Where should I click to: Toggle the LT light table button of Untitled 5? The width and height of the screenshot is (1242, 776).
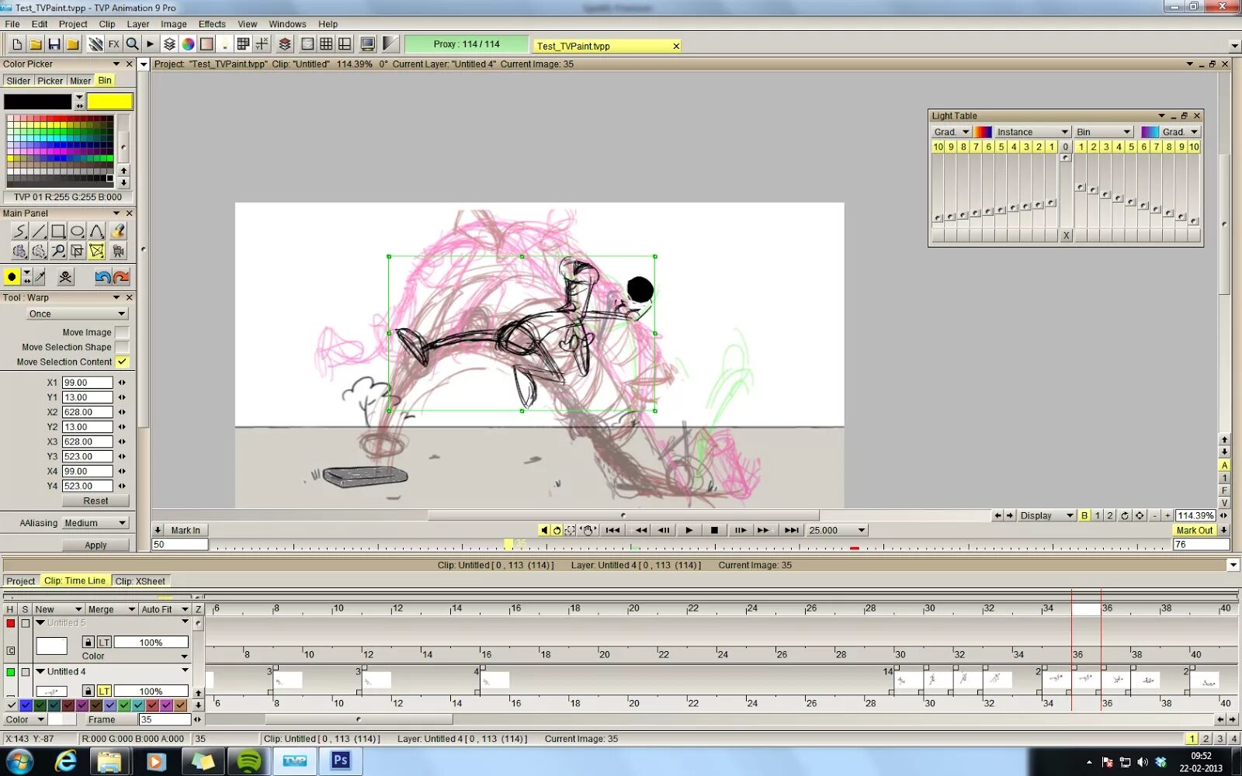(104, 643)
